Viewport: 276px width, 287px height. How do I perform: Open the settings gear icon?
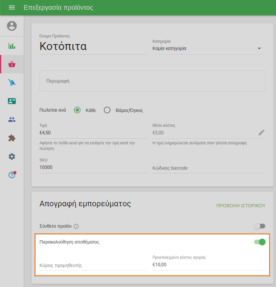pos(12,157)
